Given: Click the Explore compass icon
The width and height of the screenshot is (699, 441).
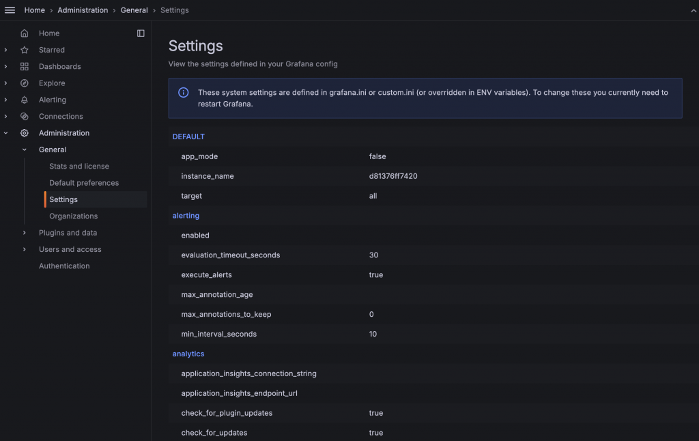Looking at the screenshot, I should (25, 83).
